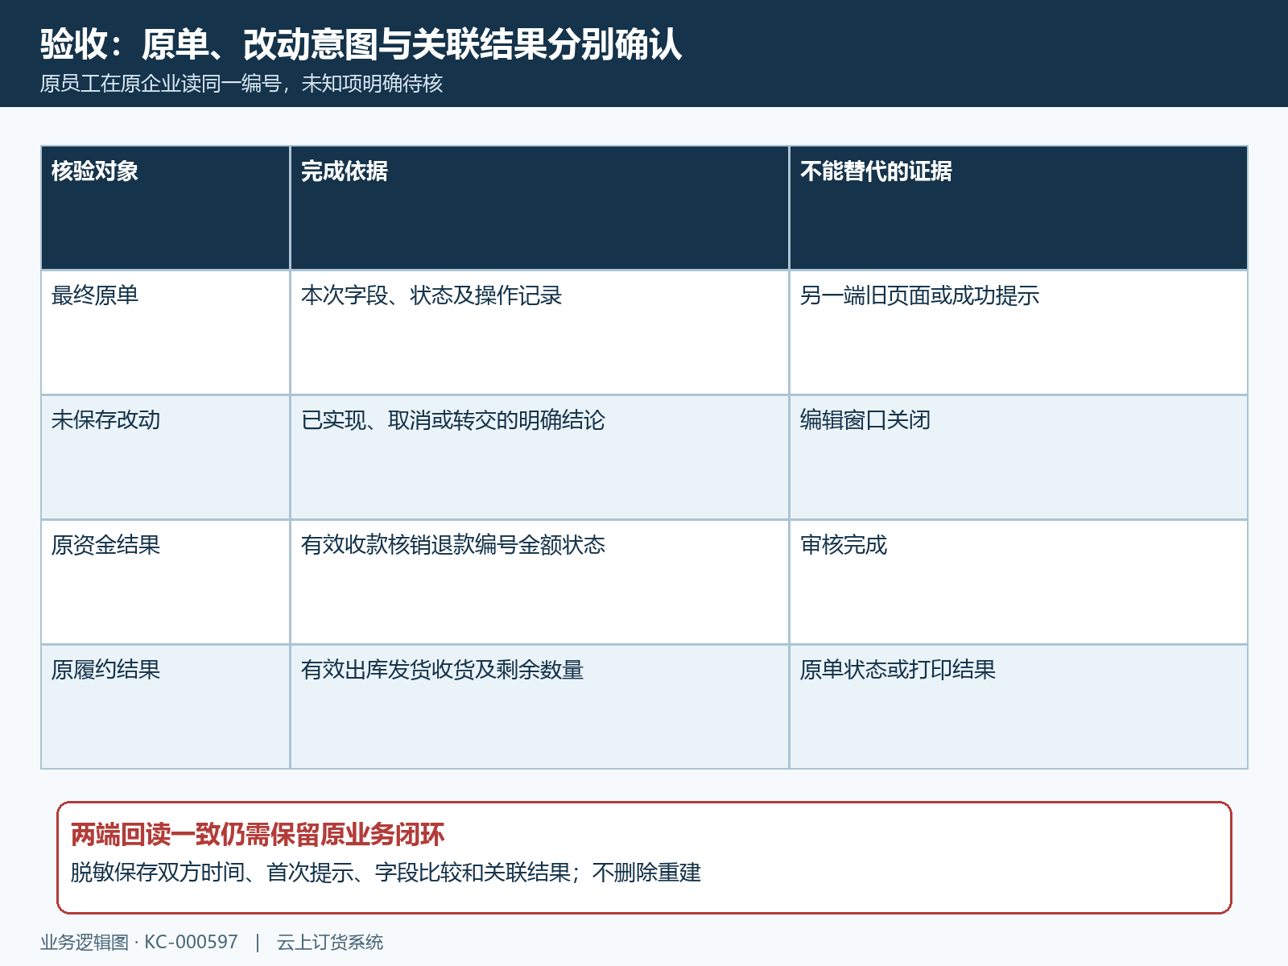1288x966 pixels.
Task: Click cell 原单状态或打印结果
Action: point(1018,707)
